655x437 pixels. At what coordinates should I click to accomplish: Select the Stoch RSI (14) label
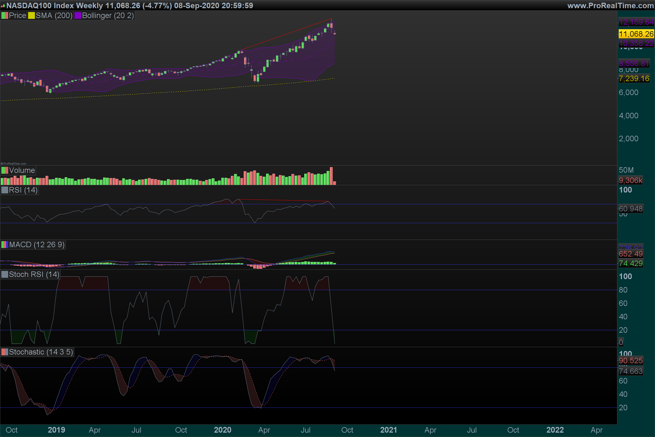point(34,274)
